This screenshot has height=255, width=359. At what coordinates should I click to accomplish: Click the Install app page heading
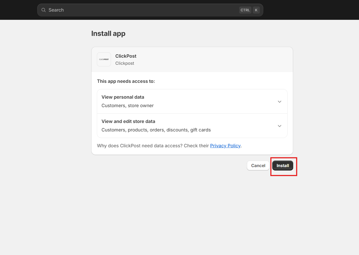coord(108,33)
